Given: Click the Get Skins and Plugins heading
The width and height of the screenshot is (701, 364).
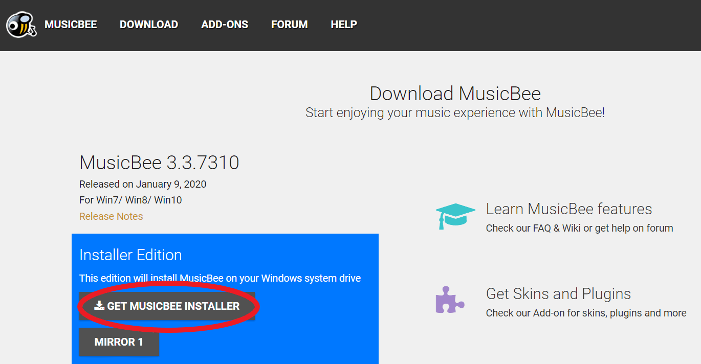Looking at the screenshot, I should [x=558, y=293].
